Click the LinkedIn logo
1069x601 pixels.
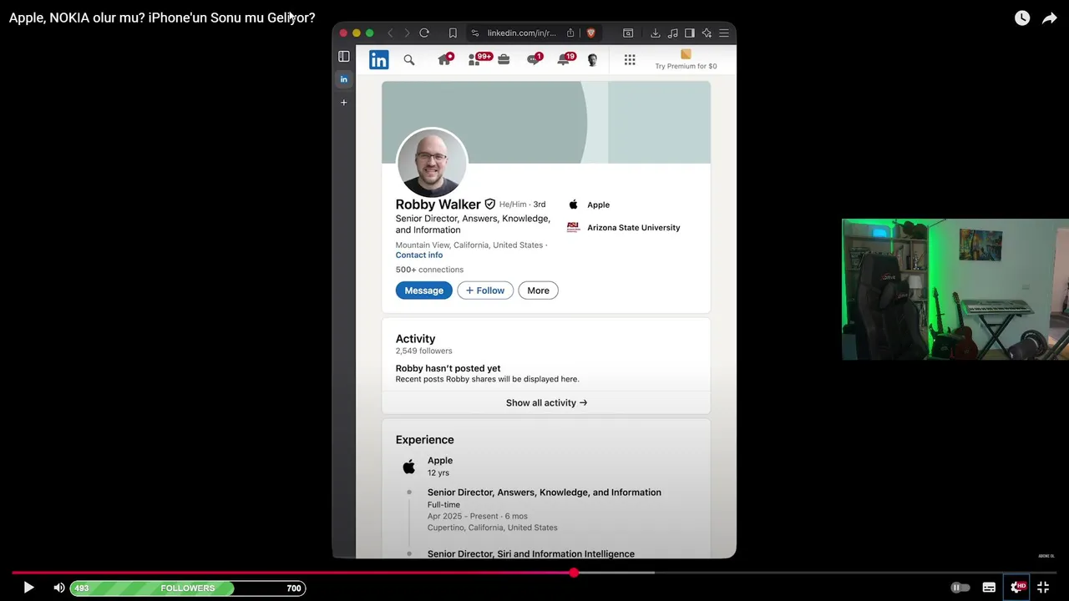379,60
